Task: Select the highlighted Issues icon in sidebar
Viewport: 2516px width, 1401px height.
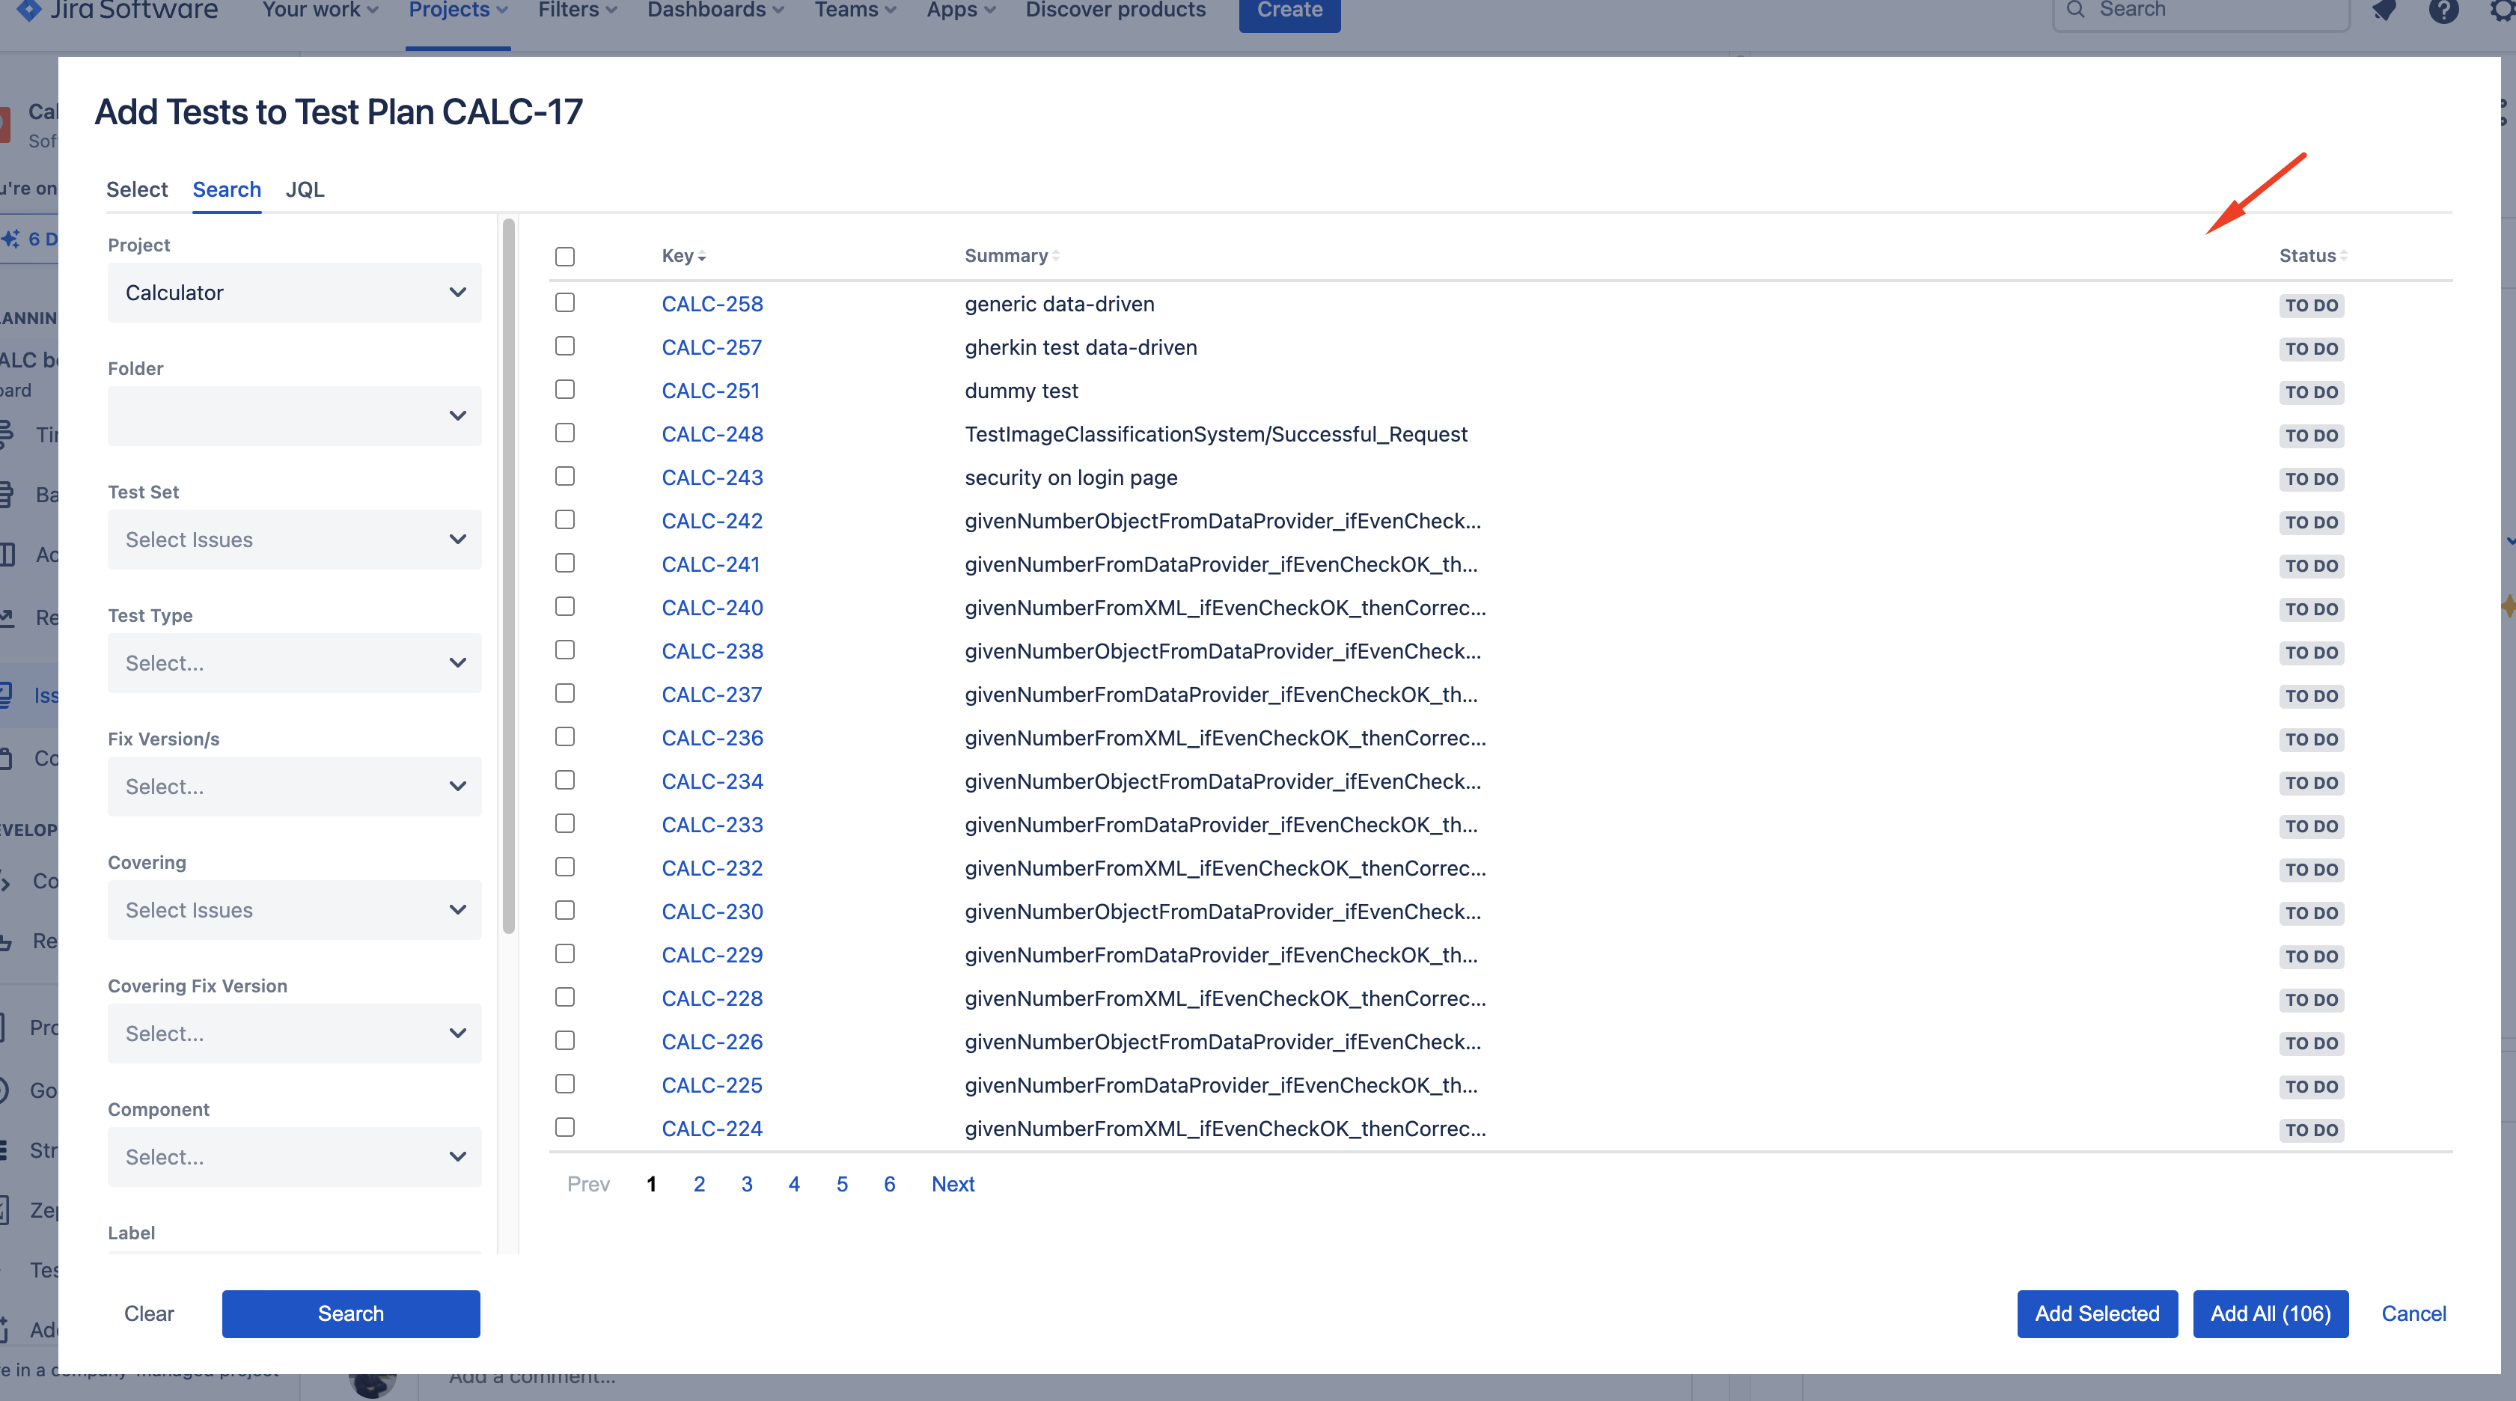Action: [x=7, y=695]
